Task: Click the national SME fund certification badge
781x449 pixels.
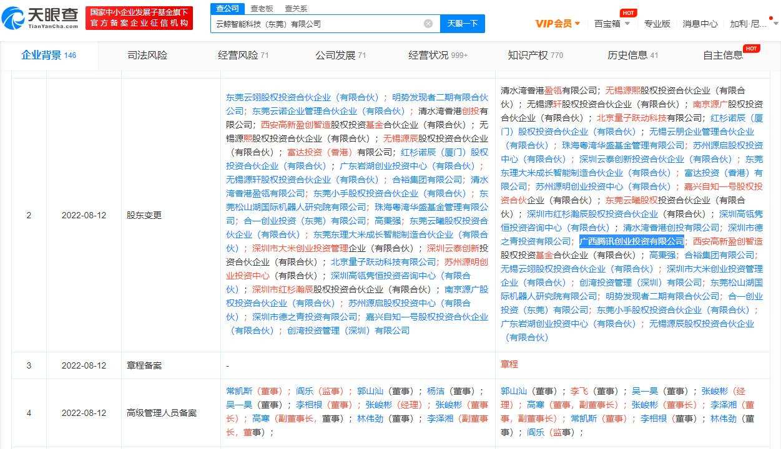Action: pyautogui.click(x=139, y=17)
